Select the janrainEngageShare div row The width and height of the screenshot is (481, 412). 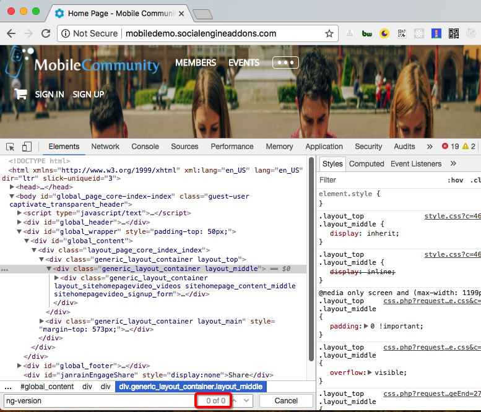tap(149, 375)
